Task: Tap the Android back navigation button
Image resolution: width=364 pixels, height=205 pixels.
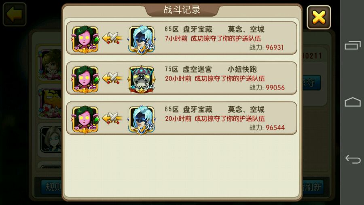Action: click(x=353, y=159)
